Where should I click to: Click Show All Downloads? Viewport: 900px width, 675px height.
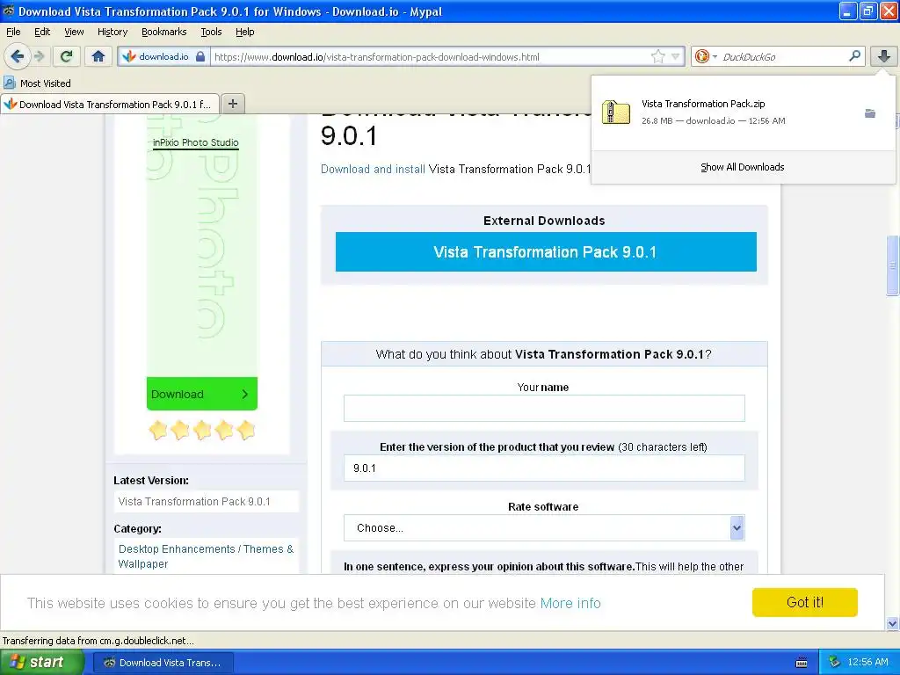(742, 167)
